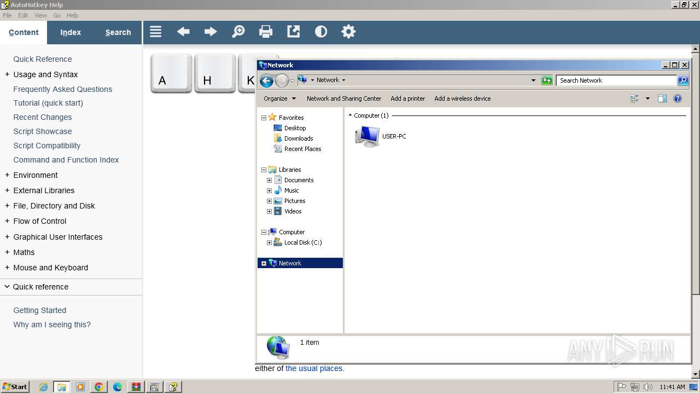Open the Go menu in AutoHotkey Help
700x394 pixels.
pos(57,15)
